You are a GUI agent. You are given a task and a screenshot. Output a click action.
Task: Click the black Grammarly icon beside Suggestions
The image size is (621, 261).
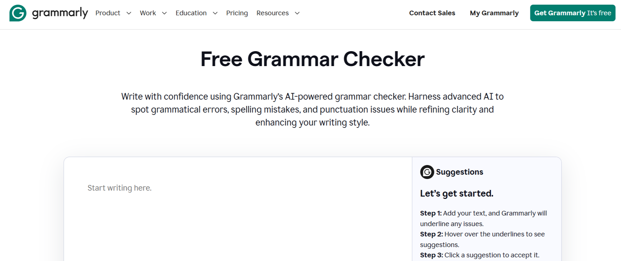427,172
